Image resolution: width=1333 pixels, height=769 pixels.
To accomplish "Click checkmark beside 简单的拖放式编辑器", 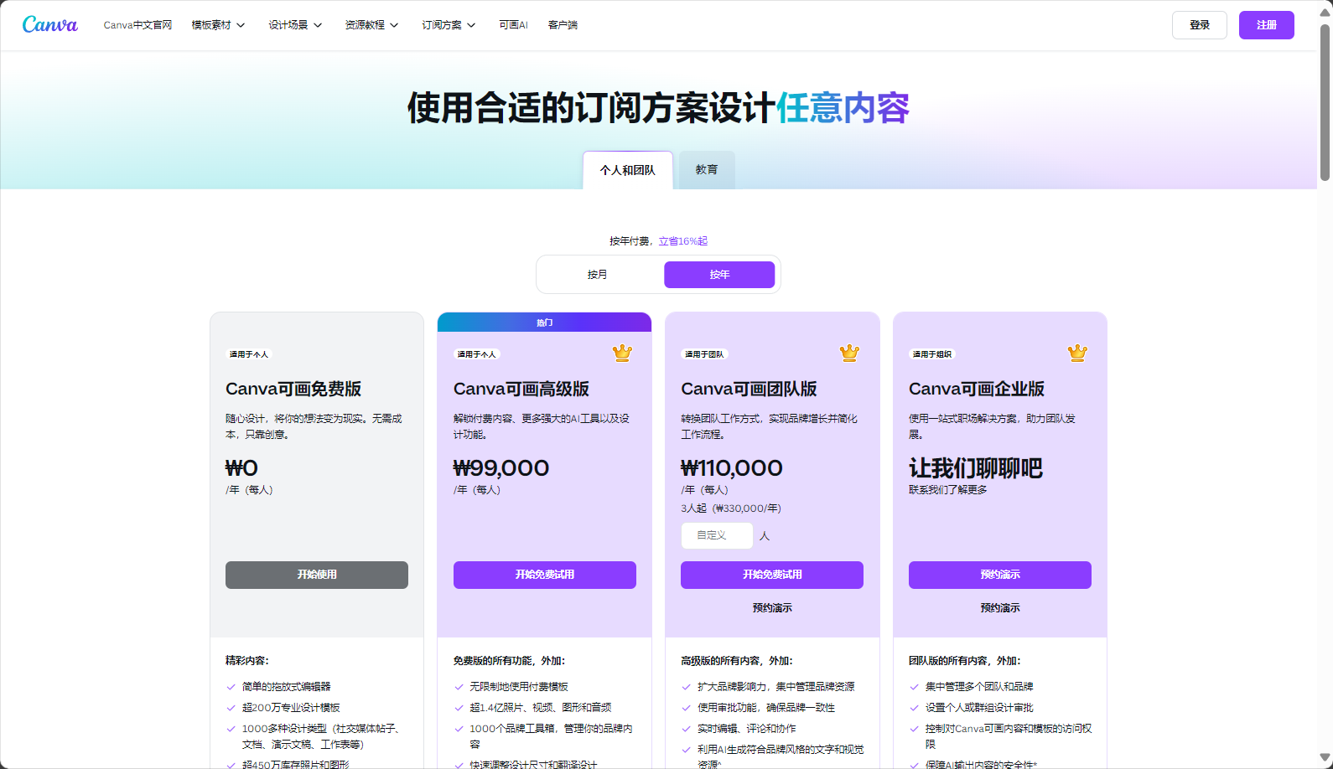I will coord(231,687).
